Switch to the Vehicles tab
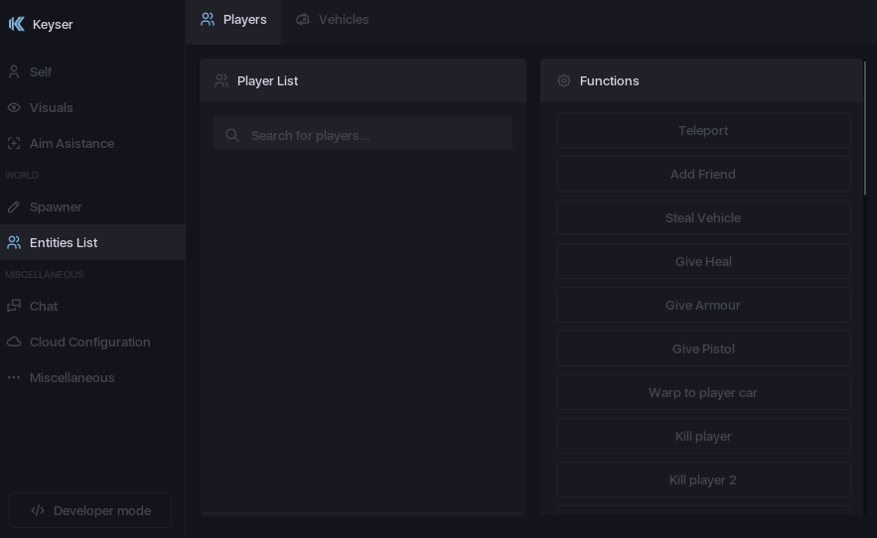 (332, 20)
